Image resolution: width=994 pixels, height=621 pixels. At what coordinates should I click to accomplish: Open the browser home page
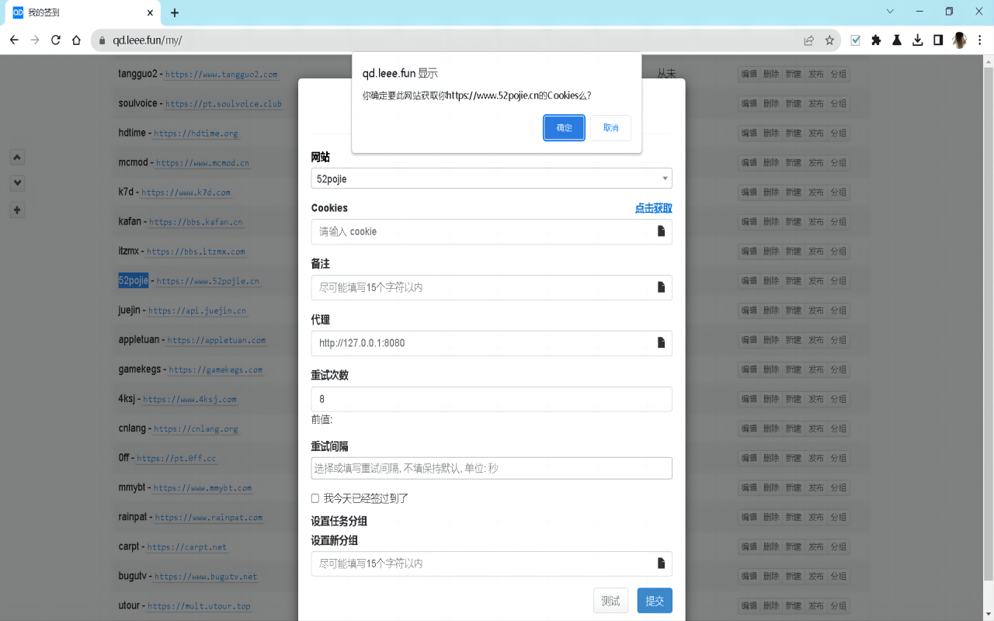(x=76, y=40)
